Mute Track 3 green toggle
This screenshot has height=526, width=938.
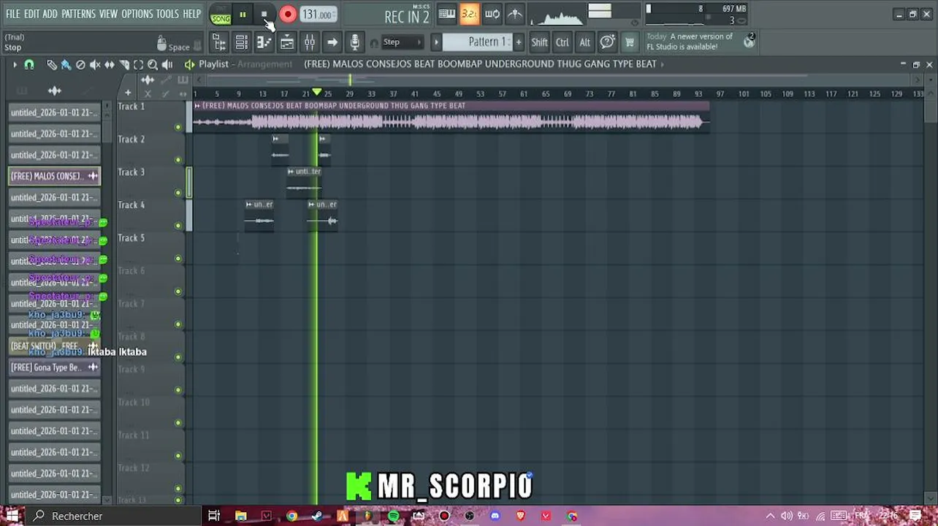pyautogui.click(x=178, y=193)
